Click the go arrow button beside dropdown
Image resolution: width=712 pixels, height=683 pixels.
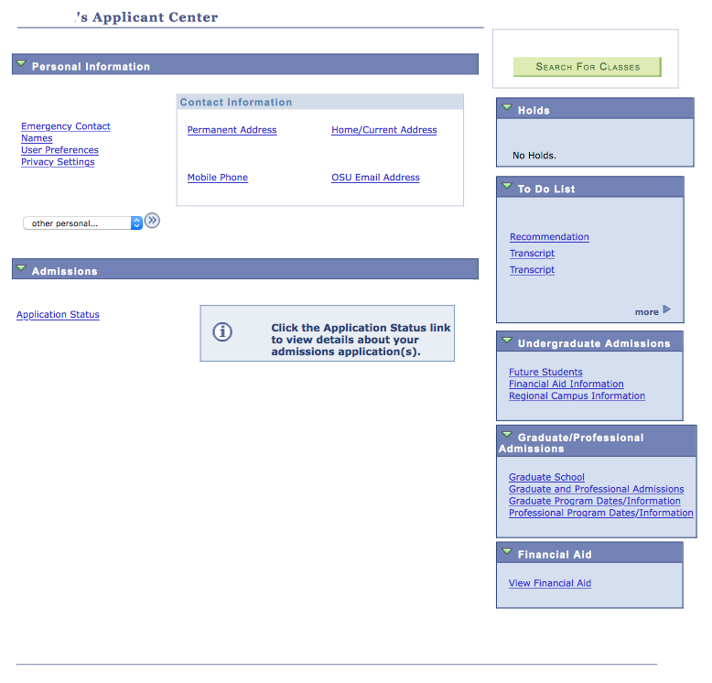click(152, 221)
